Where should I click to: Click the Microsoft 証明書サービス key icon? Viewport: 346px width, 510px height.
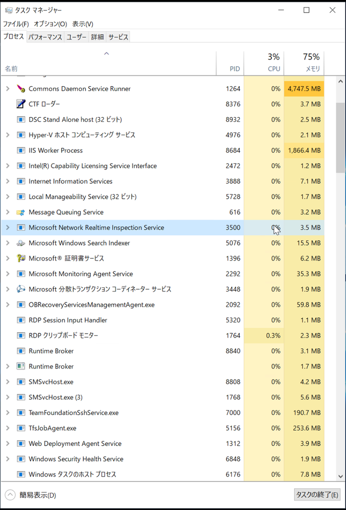point(21,258)
